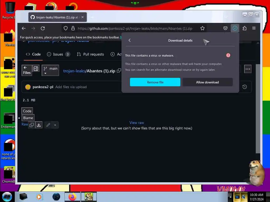270x202 pixels.
Task: Close the trojan-leaks browser tab
Action: pos(83,17)
